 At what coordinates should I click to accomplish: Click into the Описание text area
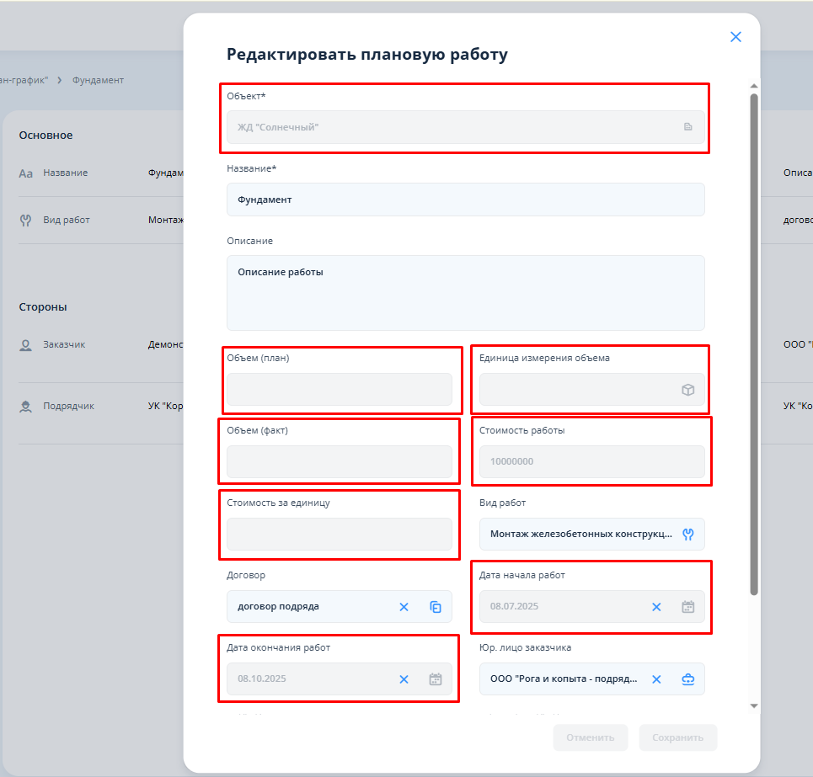465,293
